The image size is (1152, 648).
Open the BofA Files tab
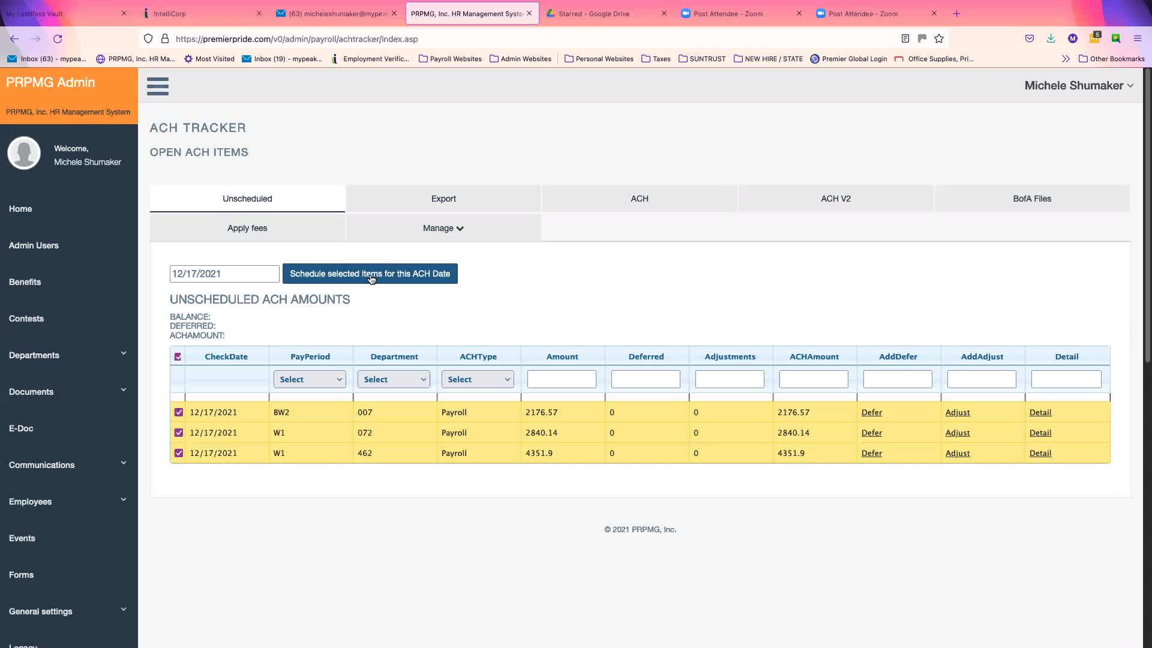[1031, 199]
